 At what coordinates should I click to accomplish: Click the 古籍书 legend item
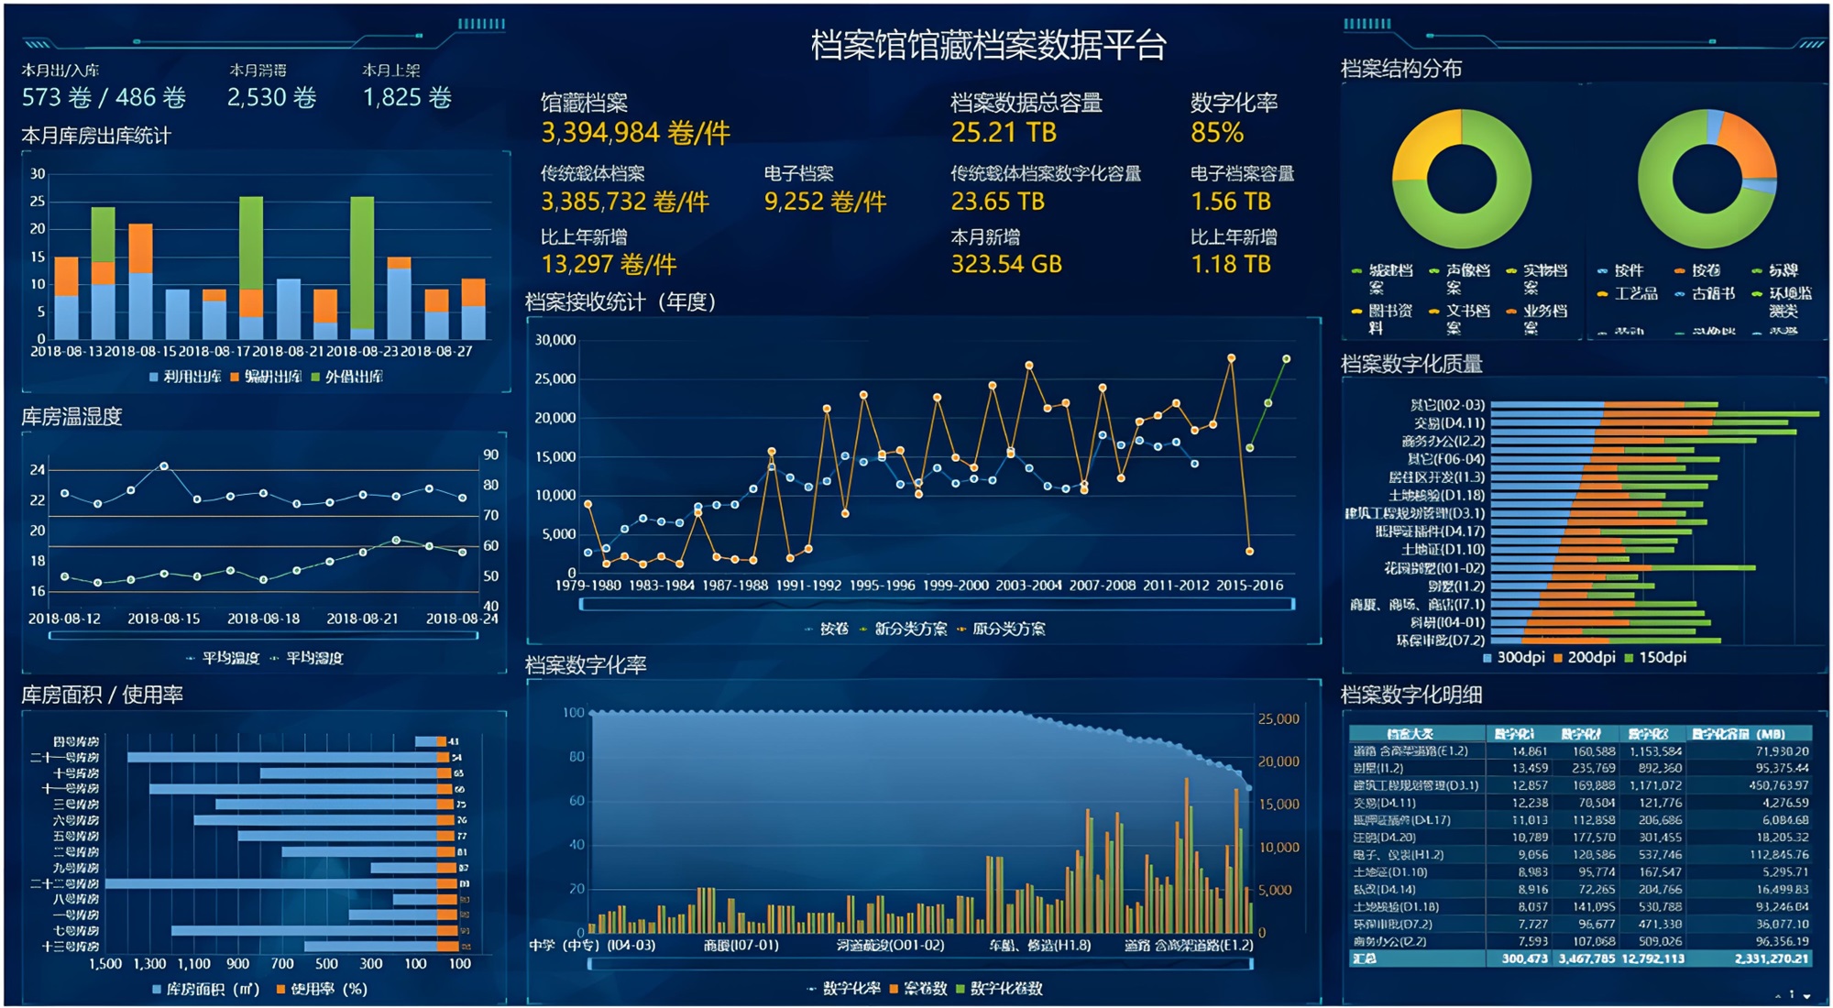[1712, 294]
